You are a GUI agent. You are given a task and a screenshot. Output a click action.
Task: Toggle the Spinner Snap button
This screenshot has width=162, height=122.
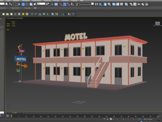73,4
